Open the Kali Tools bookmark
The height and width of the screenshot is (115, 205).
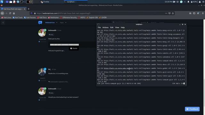18,18
